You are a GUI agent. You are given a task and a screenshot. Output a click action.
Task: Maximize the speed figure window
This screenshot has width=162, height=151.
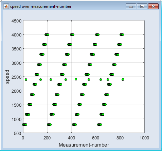(x=142, y=6)
